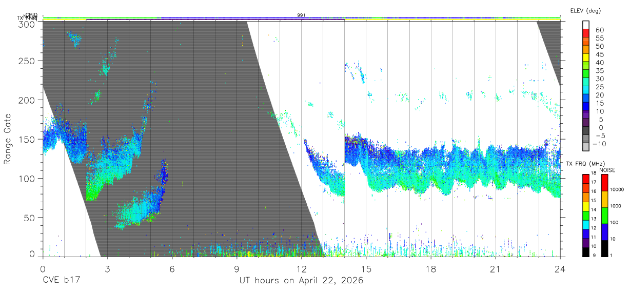This screenshot has height=291, width=630.
Task: Click the Range Gate axis title
Action: pyautogui.click(x=8, y=139)
